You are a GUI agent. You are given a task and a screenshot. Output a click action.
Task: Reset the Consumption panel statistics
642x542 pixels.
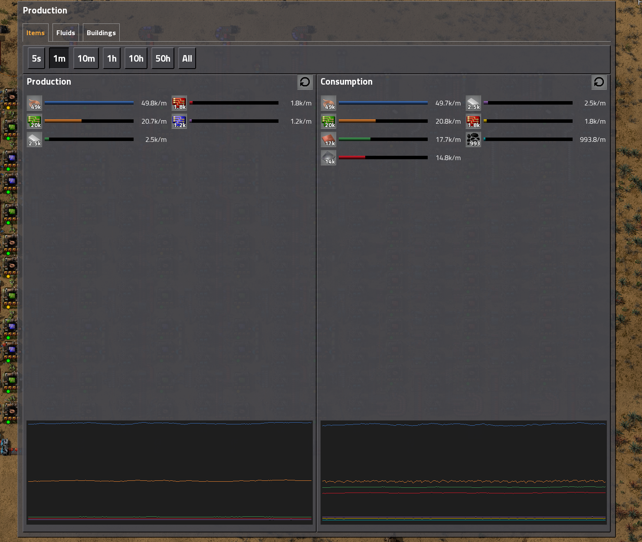[x=599, y=82]
